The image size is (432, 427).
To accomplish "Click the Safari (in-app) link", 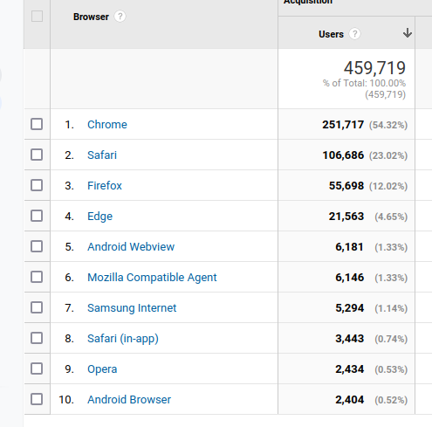I will point(123,339).
